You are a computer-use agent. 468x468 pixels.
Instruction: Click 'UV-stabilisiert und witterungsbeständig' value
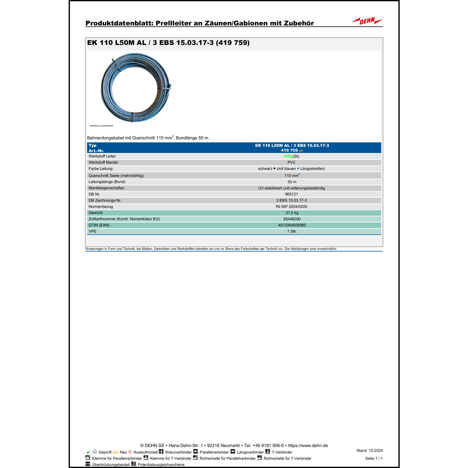[291, 188]
